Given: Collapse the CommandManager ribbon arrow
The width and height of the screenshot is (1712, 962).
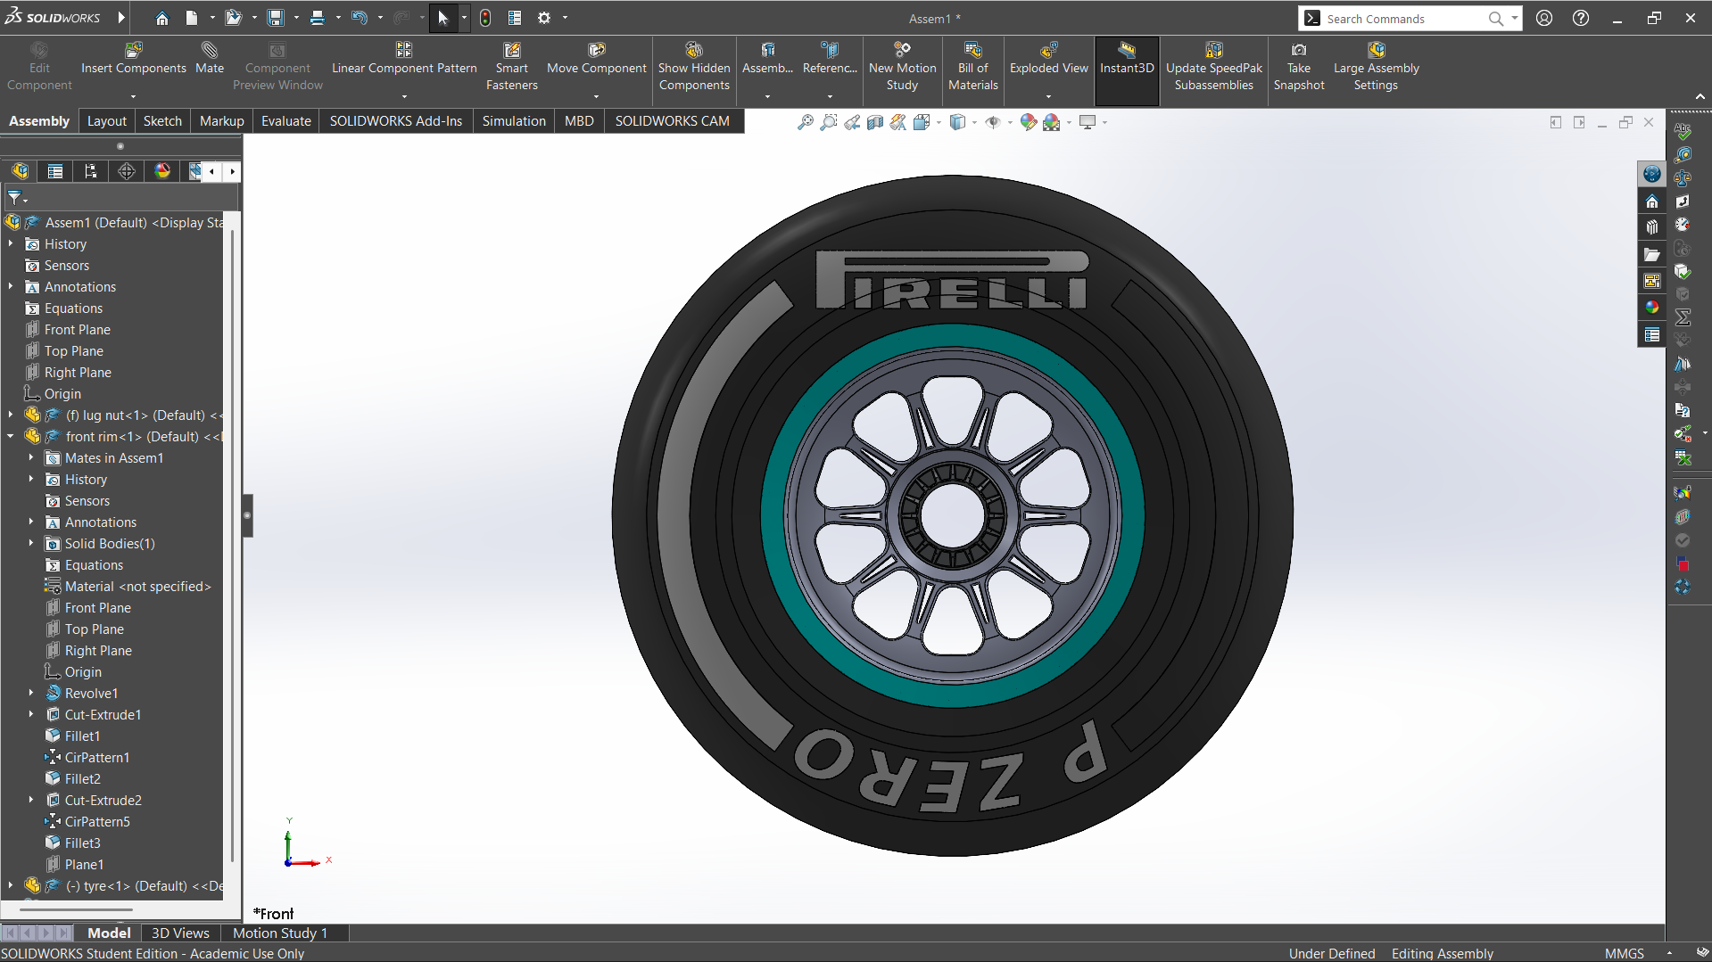Looking at the screenshot, I should [x=1700, y=96].
